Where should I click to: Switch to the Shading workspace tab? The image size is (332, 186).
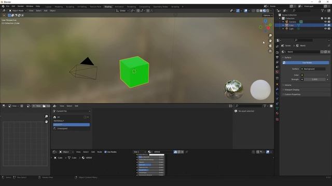[108, 7]
